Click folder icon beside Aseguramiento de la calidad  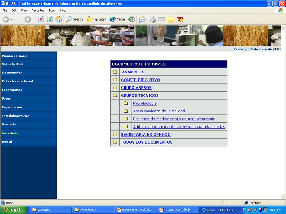tap(125, 111)
